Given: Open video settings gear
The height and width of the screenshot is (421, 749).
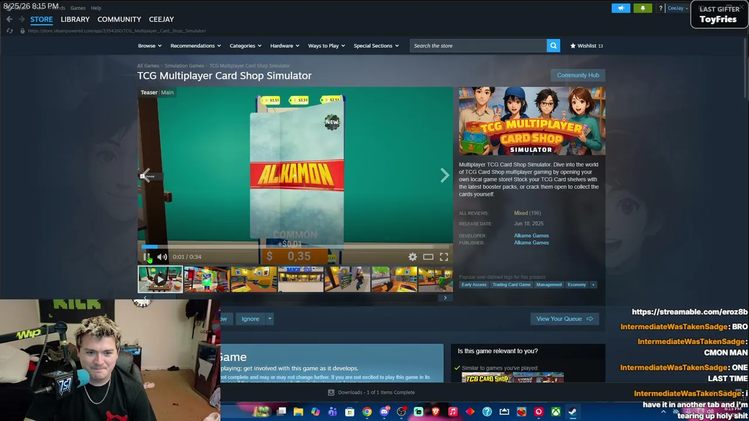Looking at the screenshot, I should (413, 257).
